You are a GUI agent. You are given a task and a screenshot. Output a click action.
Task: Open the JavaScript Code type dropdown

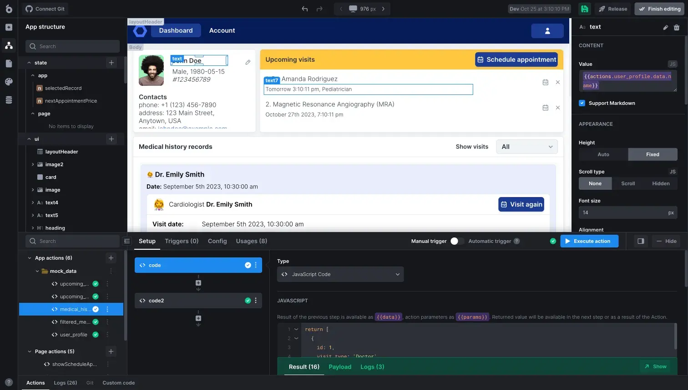340,274
